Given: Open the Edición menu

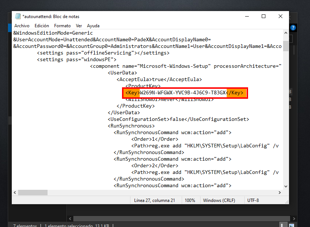Looking at the screenshot, I should [42, 26].
